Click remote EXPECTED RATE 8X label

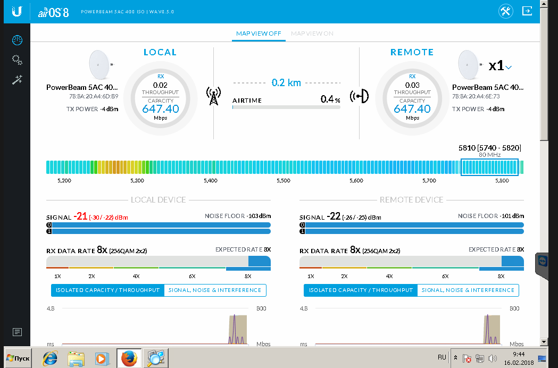[x=496, y=249]
